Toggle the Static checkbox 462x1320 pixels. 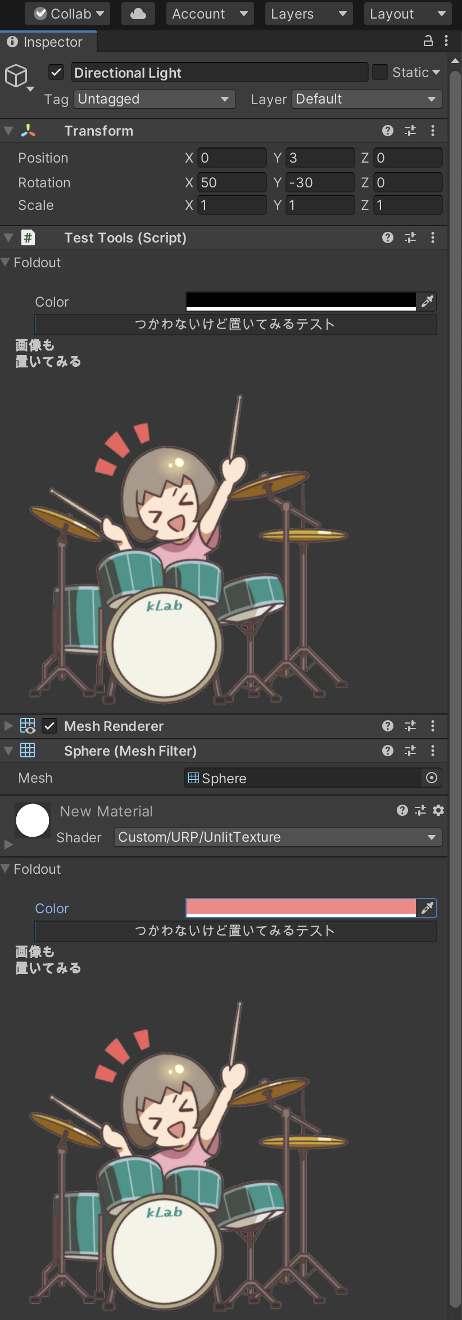pyautogui.click(x=380, y=72)
